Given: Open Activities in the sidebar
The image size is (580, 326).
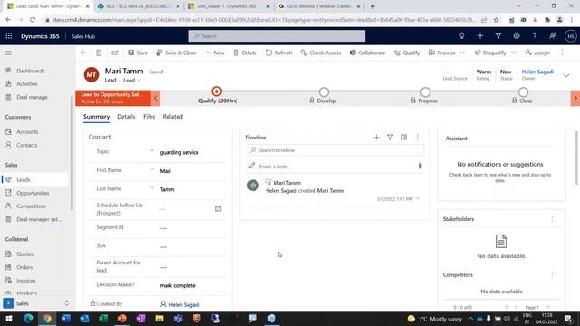Looking at the screenshot, I should (x=27, y=84).
